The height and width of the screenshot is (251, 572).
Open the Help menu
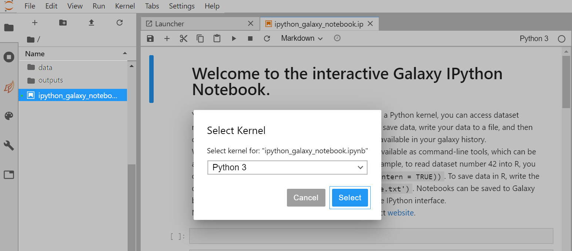[212, 6]
